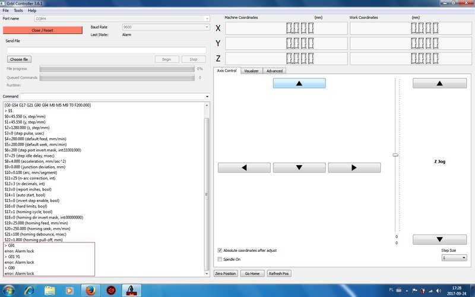Open Start menu orb
The image size is (475, 297).
9,290
